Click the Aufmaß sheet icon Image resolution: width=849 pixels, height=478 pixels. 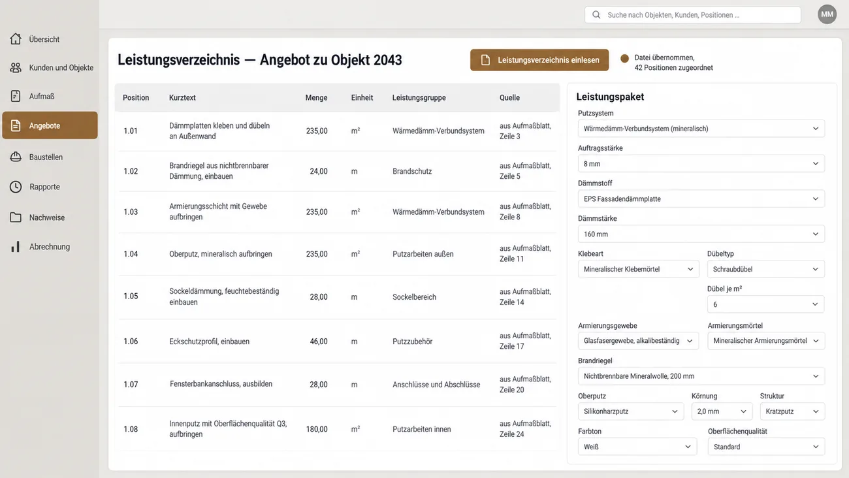pyautogui.click(x=16, y=96)
